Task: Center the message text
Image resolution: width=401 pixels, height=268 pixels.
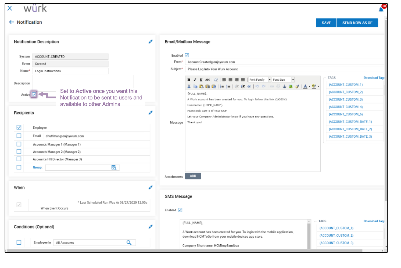Action: pyautogui.click(x=230, y=80)
